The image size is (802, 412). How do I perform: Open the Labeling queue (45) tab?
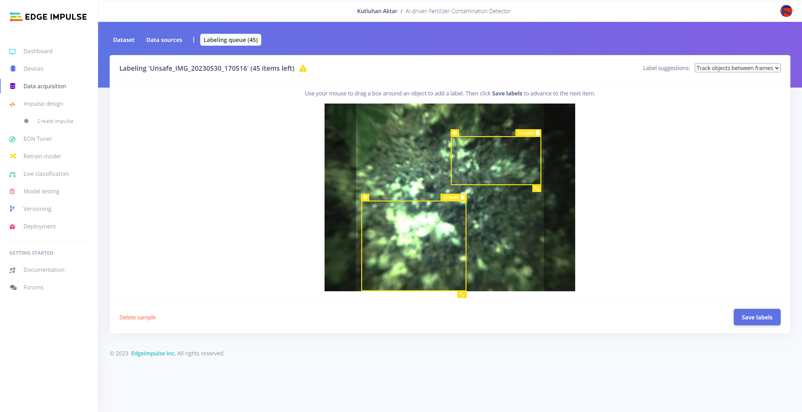point(231,40)
